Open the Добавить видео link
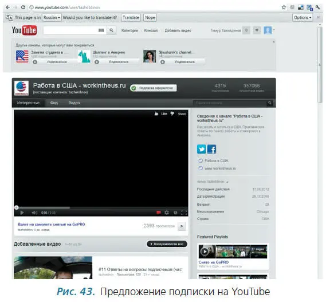The height and width of the screenshot is (302, 326). click(x=178, y=30)
